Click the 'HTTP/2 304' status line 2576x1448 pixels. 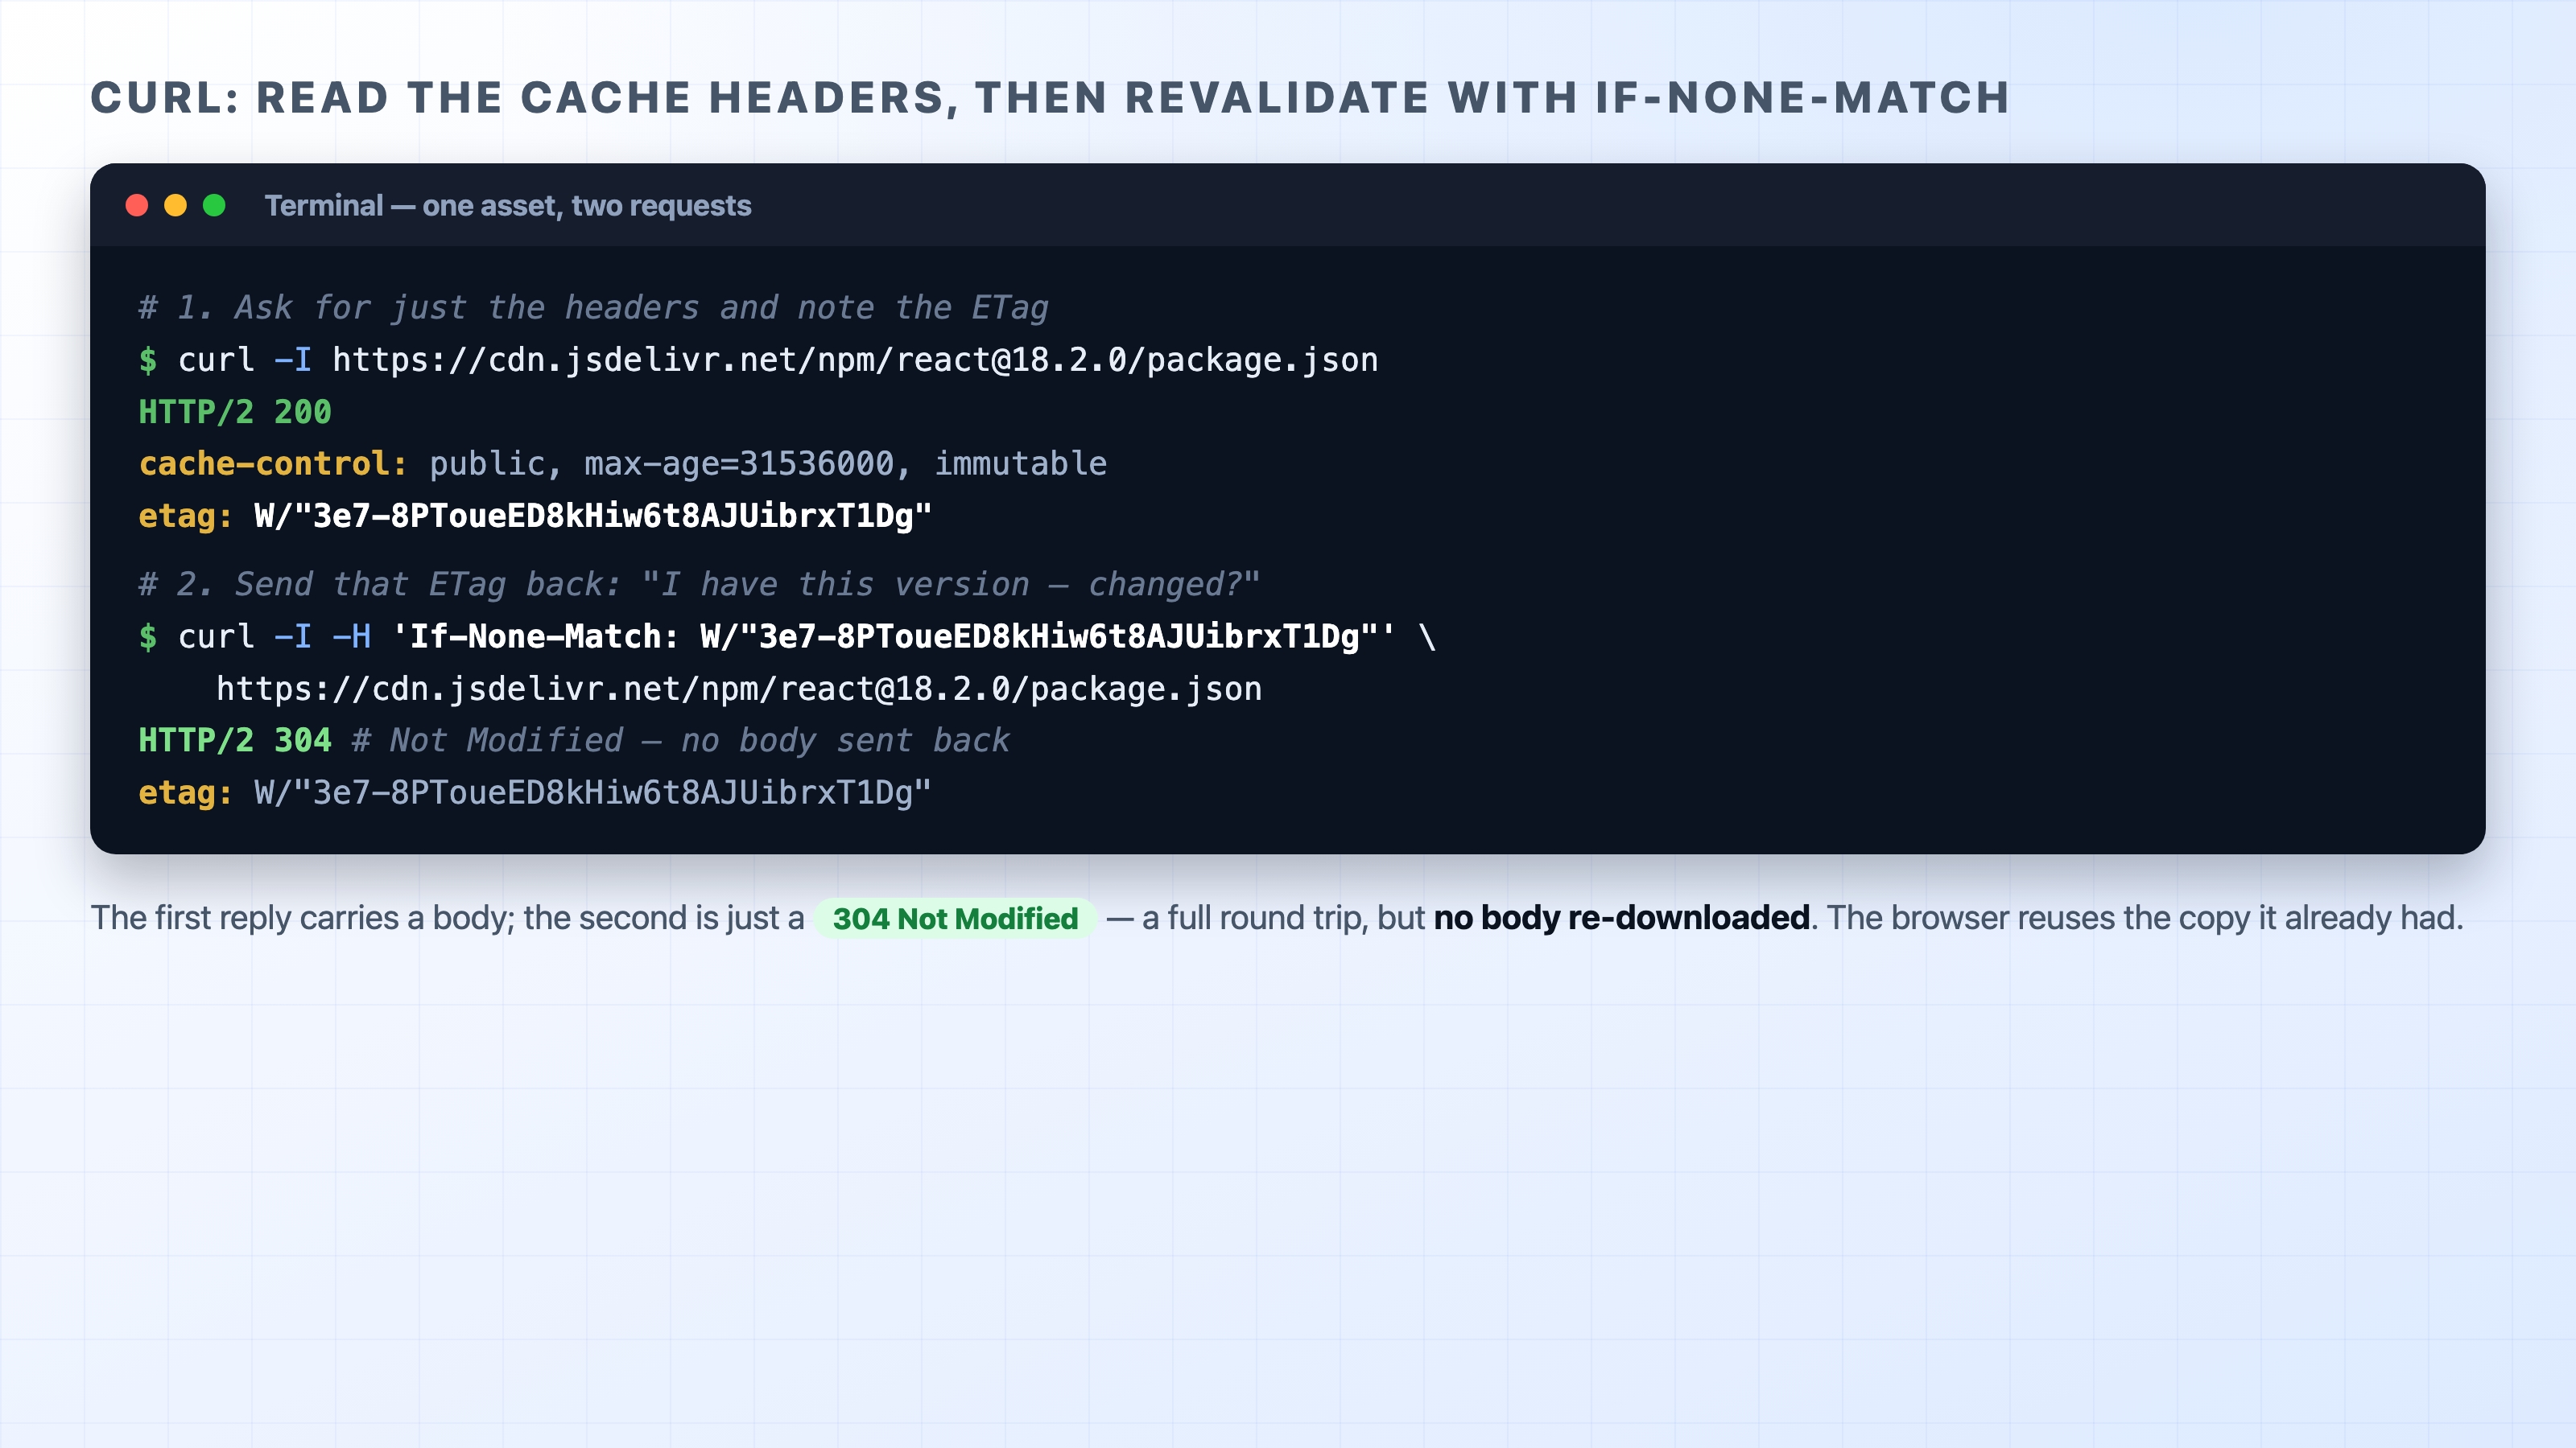[x=235, y=740]
